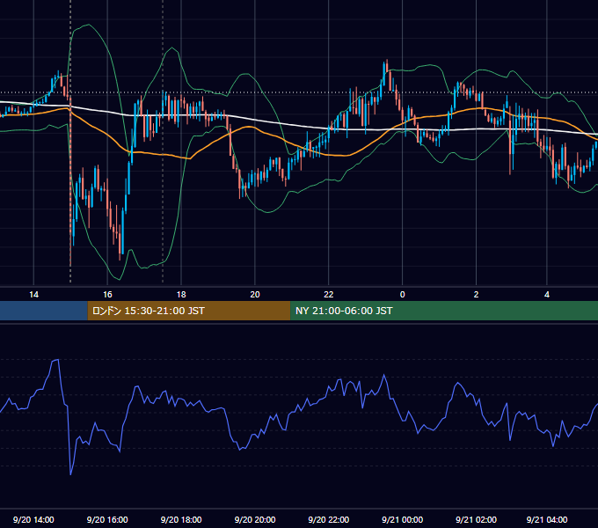Click the London session bar 15:30-21:00 JST
This screenshot has width=598, height=528.
tap(189, 311)
